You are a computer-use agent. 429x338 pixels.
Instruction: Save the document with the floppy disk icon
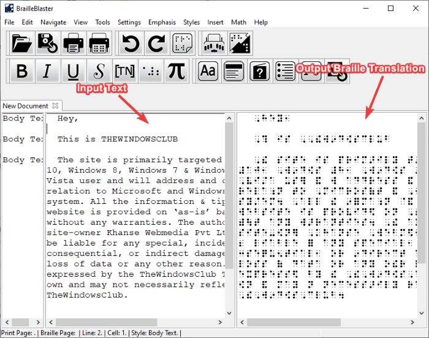point(48,43)
